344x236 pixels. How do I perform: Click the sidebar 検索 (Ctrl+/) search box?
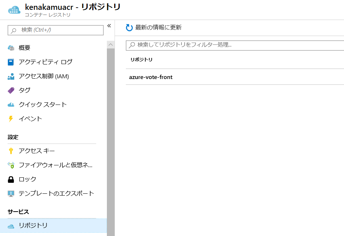tap(55, 30)
